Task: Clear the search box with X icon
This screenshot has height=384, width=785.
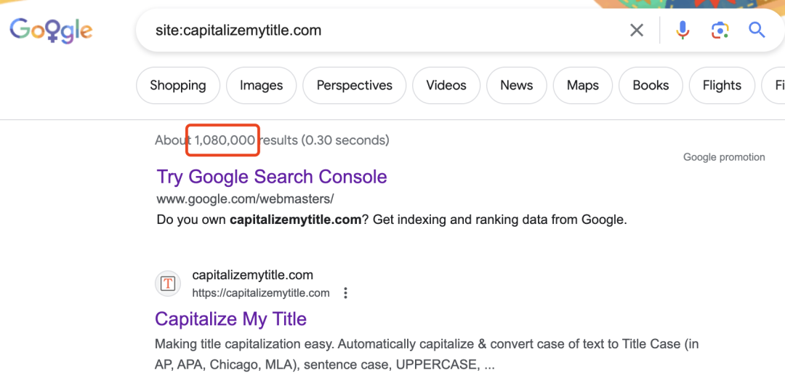Action: pos(636,31)
